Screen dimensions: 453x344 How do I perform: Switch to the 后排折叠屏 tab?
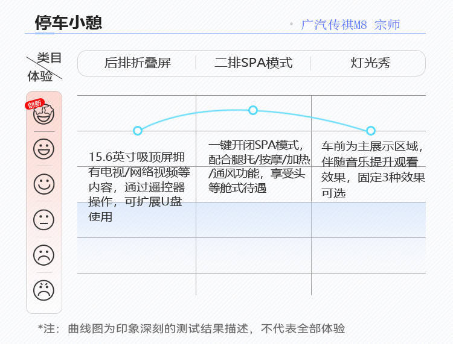[x=138, y=63]
